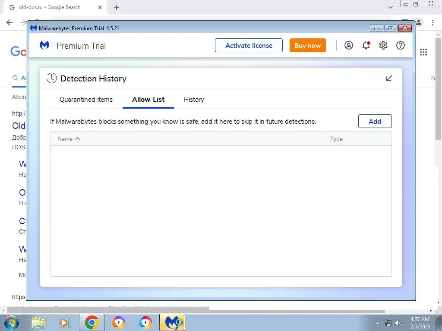
Task: Switch to Quarantined items tab
Action: pos(86,100)
